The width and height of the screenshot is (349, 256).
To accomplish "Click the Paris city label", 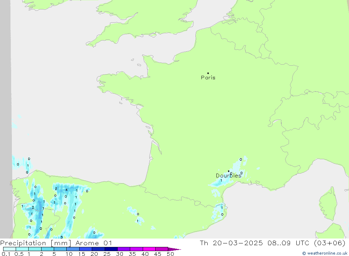I will point(208,78).
